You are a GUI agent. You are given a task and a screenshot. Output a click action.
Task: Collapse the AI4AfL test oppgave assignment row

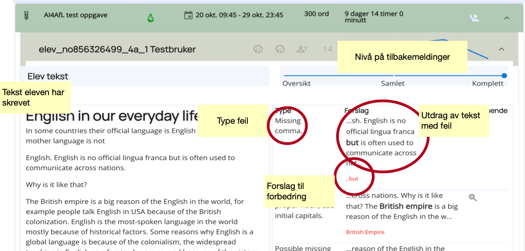[507, 18]
